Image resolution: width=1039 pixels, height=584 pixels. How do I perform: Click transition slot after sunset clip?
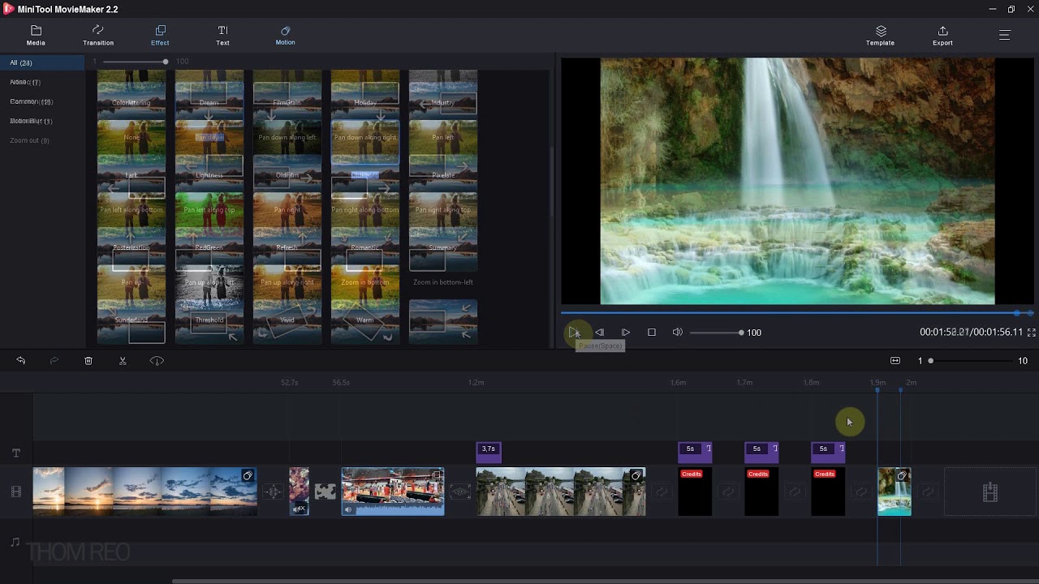pos(274,492)
